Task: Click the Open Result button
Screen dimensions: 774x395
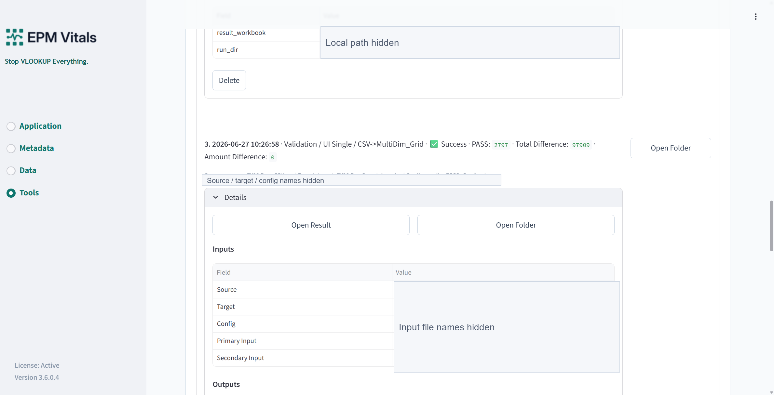Action: (311, 225)
